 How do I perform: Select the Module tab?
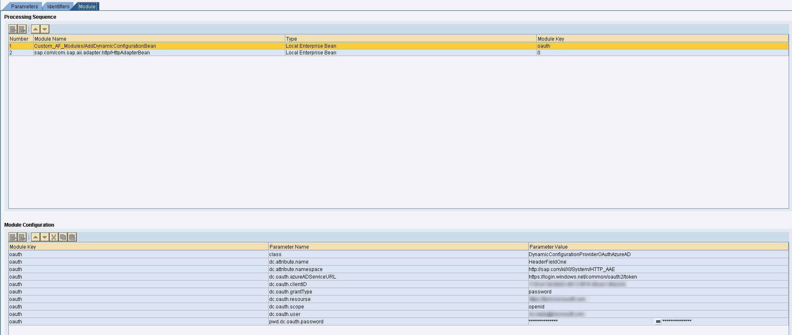87,7
